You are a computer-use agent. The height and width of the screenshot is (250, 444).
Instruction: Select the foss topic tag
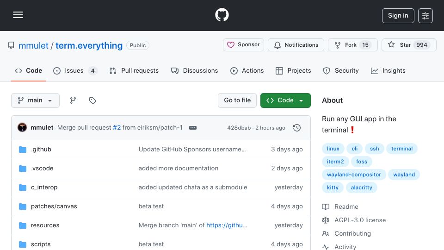click(x=362, y=162)
